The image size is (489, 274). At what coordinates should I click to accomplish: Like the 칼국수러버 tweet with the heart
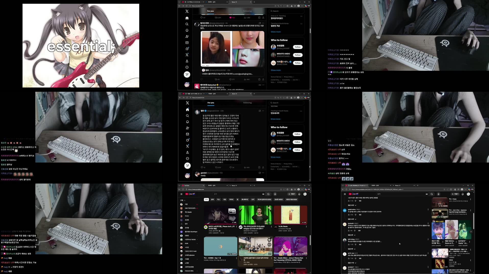[x=230, y=79]
